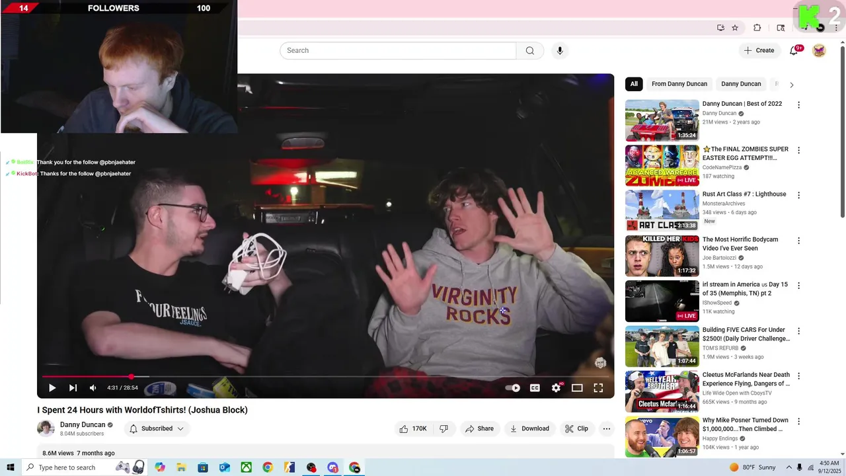The image size is (846, 476).
Task: Open YouTube notifications bell
Action: pyautogui.click(x=794, y=50)
